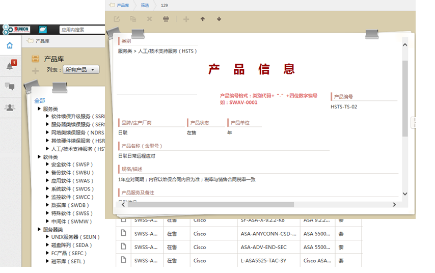The height and width of the screenshot is (273, 435).
Task: Collapse the 软件类 tree node
Action: click(x=39, y=157)
